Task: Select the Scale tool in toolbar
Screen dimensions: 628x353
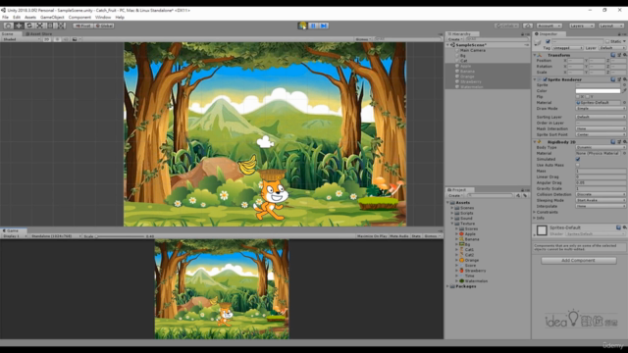Action: click(x=39, y=25)
